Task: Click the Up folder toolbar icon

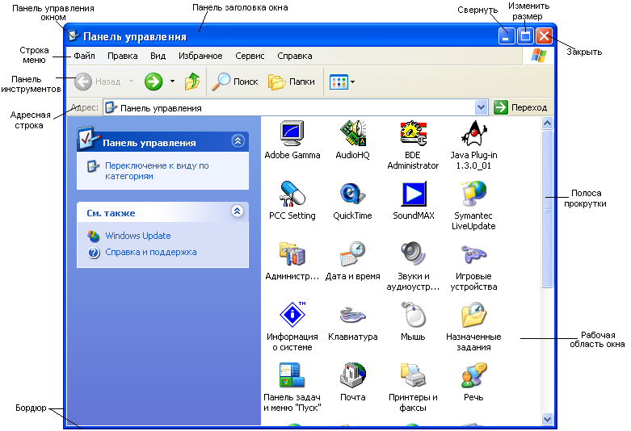Action: 192,82
